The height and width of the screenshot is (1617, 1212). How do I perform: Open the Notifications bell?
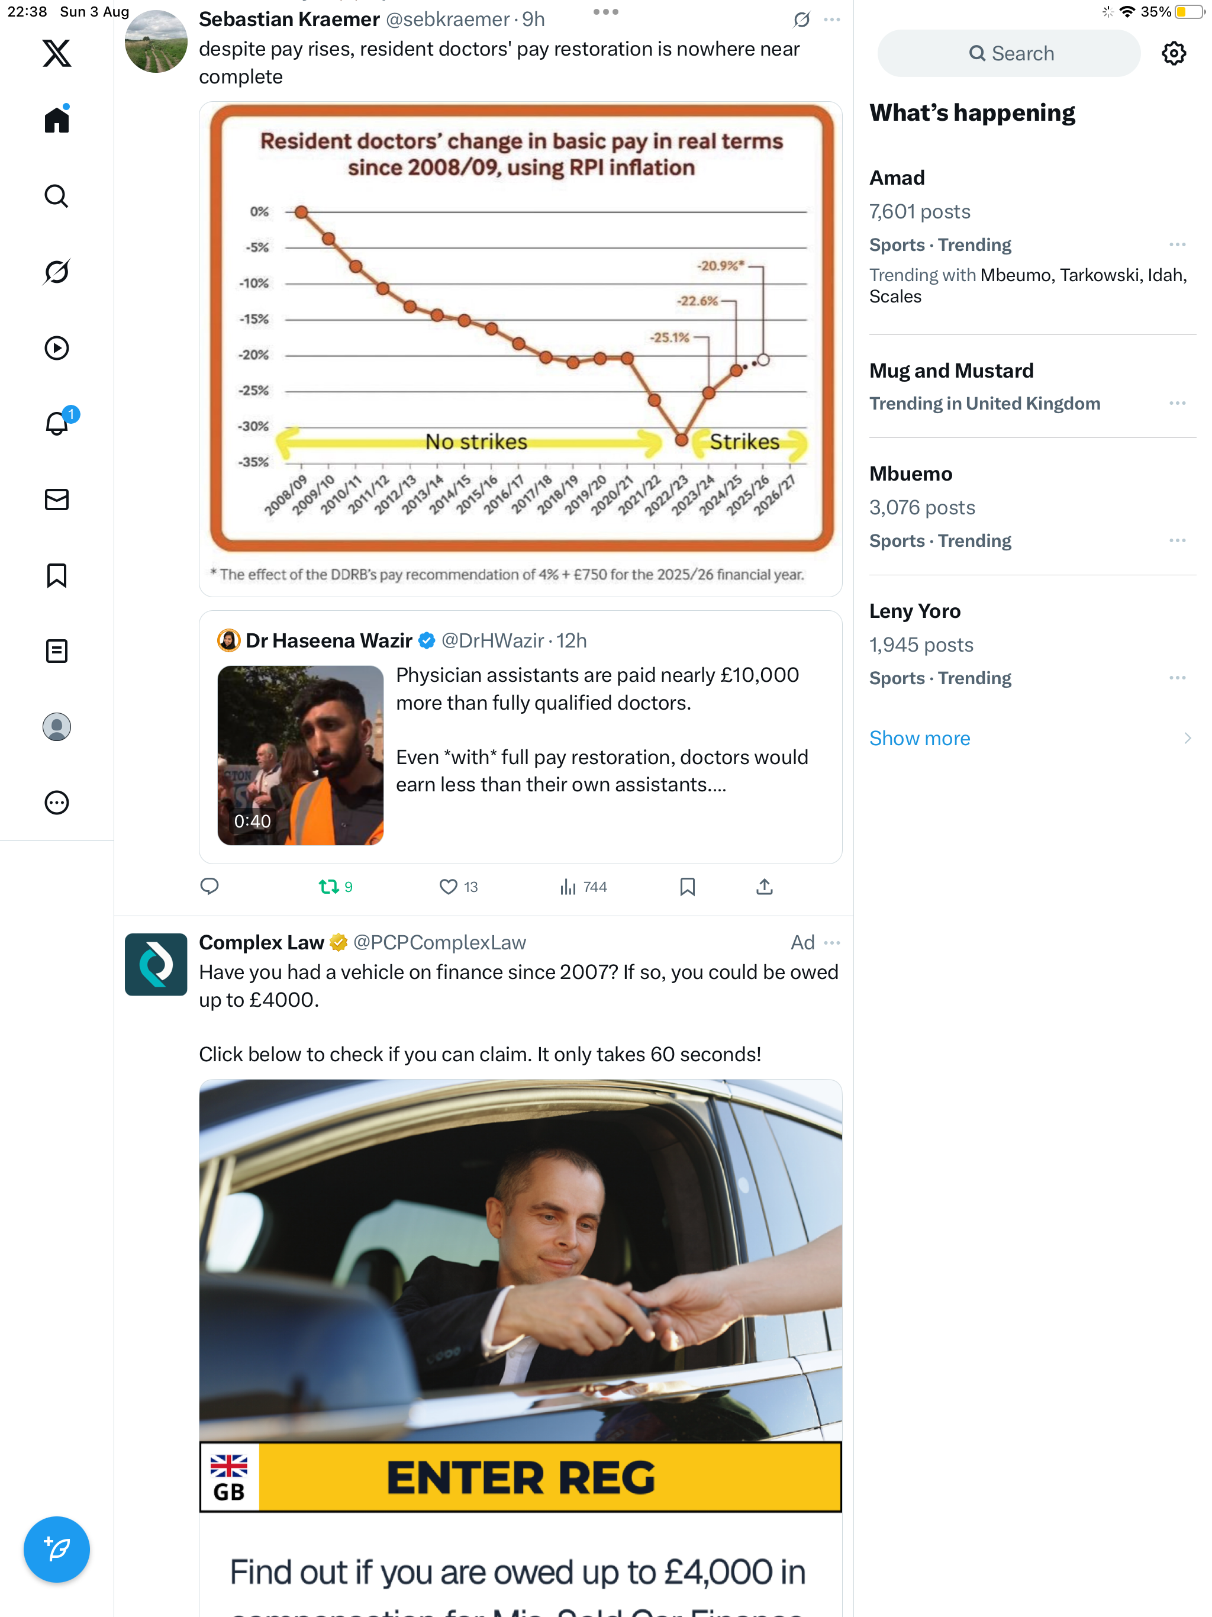56,423
